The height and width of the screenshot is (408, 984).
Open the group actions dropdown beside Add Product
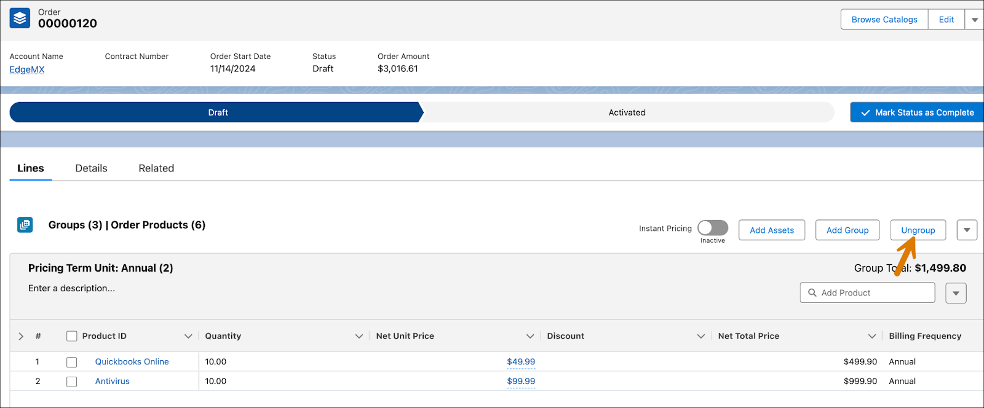(x=956, y=293)
